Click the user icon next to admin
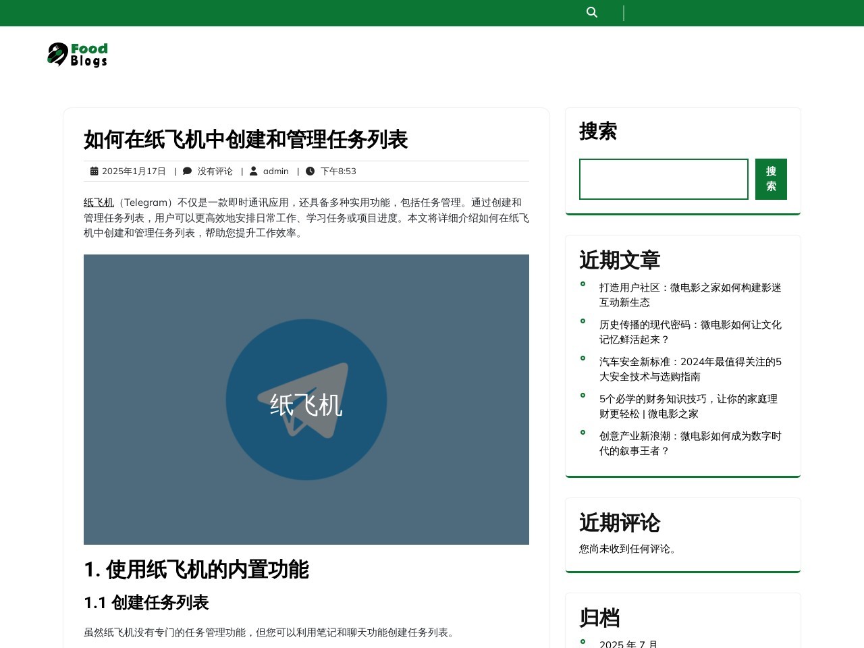This screenshot has height=648, width=864. click(254, 171)
